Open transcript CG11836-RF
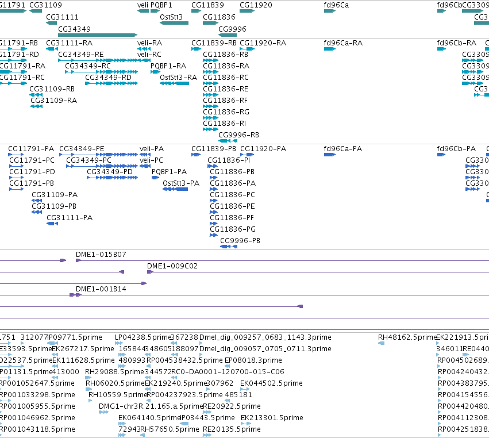Image resolution: width=489 pixels, height=438 pixels. pos(225,101)
